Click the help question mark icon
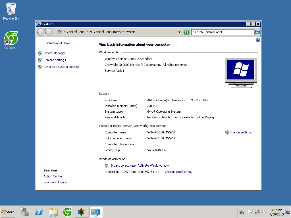This screenshot has width=291, height=218. point(258,40)
